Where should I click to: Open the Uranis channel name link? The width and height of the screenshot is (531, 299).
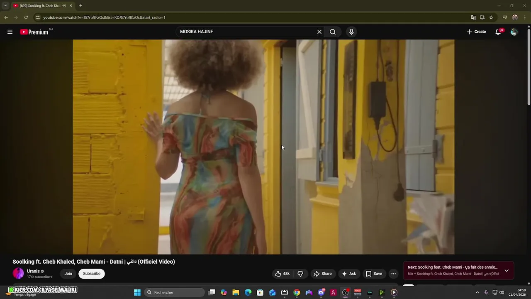(x=33, y=271)
